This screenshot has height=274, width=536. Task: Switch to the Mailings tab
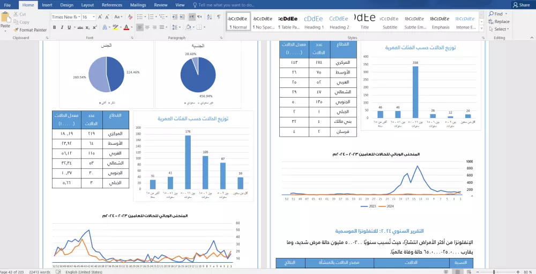pyautogui.click(x=138, y=5)
